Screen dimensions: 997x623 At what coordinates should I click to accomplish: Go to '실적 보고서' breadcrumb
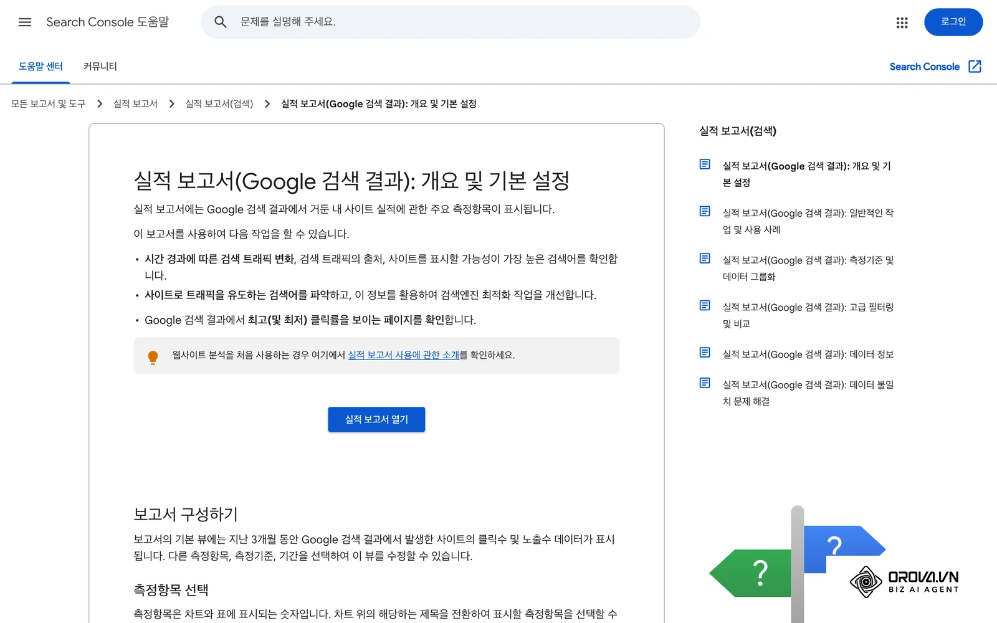point(135,104)
